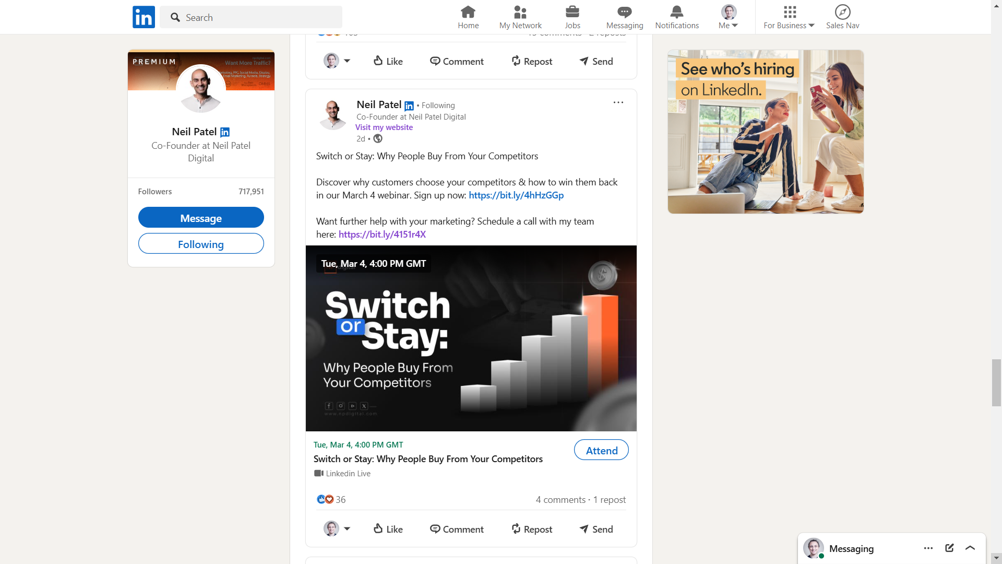Click the Followers 717,951 count

(201, 192)
